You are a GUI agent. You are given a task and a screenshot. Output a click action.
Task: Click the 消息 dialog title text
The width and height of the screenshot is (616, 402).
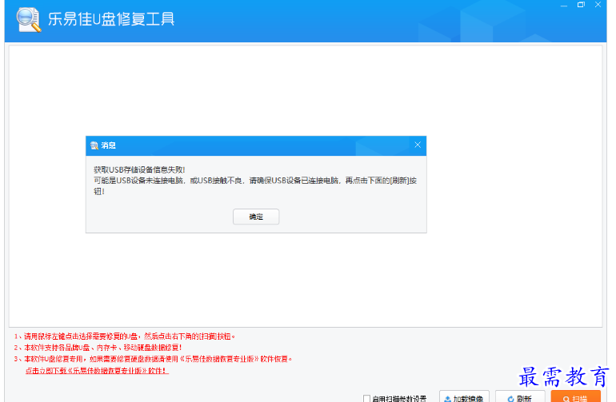click(x=109, y=145)
